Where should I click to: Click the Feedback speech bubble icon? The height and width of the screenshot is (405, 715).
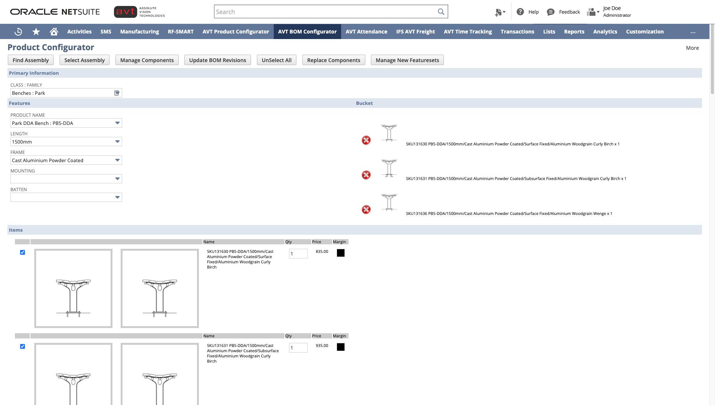[x=550, y=12]
